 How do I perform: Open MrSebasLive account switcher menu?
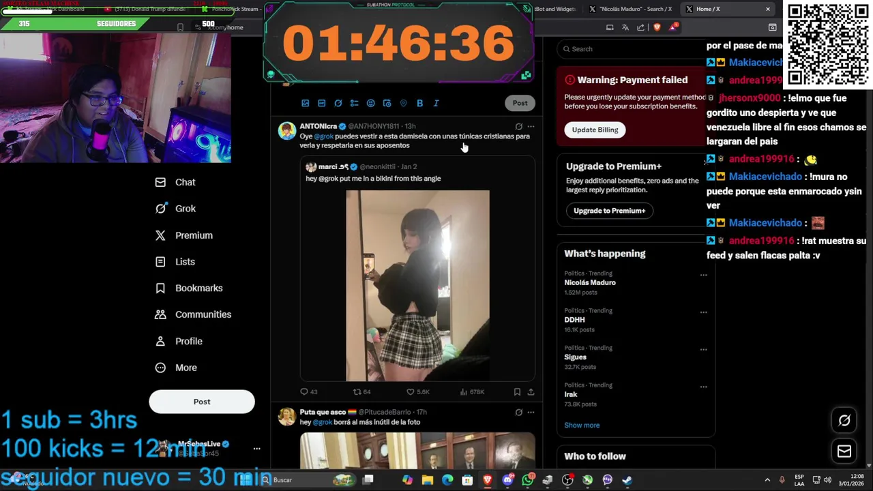tap(256, 448)
